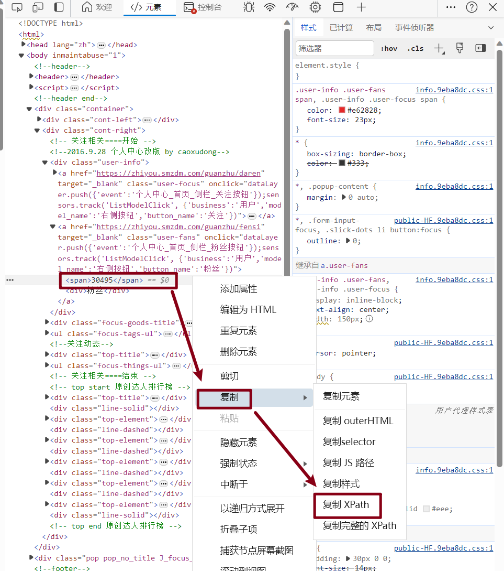The width and height of the screenshot is (504, 571).
Task: Toggle the .cls class editor
Action: (416, 48)
